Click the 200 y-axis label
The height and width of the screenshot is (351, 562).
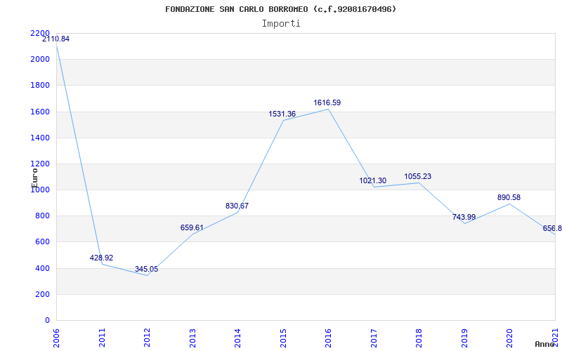pyautogui.click(x=42, y=294)
